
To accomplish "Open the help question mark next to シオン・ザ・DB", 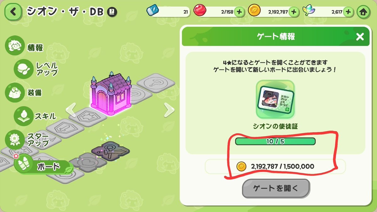I will point(112,12).
